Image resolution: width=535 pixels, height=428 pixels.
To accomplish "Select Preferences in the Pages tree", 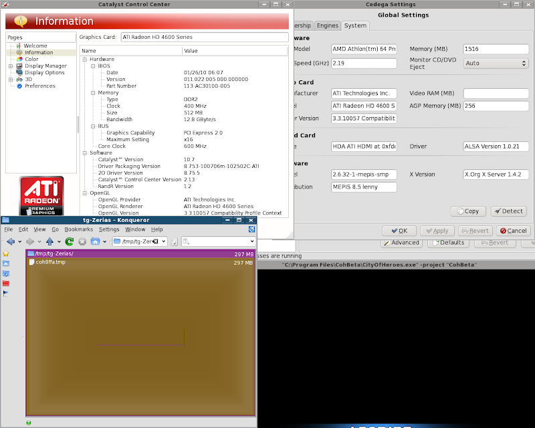I will point(39,86).
